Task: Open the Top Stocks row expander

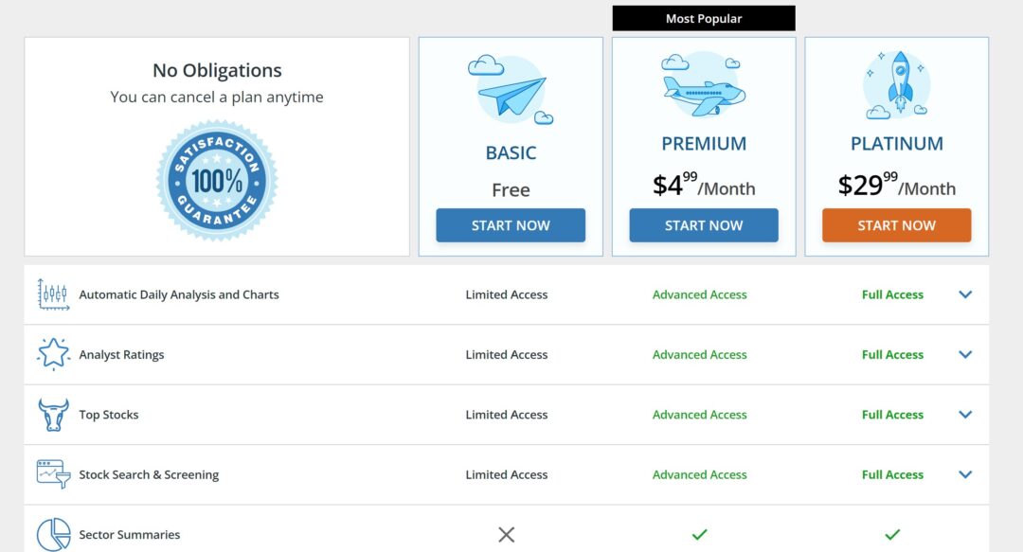Action: tap(965, 415)
